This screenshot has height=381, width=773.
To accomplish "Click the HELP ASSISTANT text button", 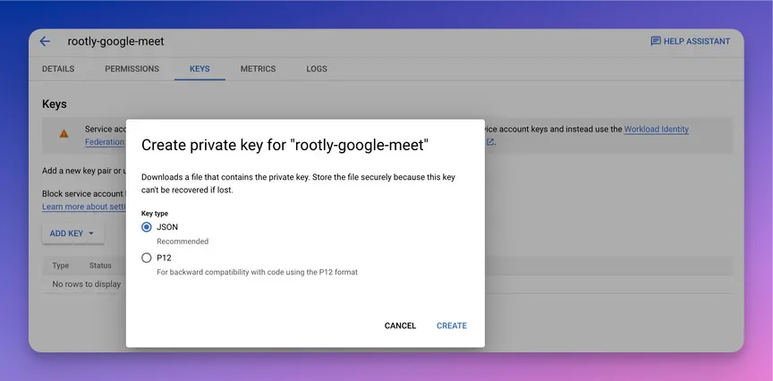I will 697,41.
